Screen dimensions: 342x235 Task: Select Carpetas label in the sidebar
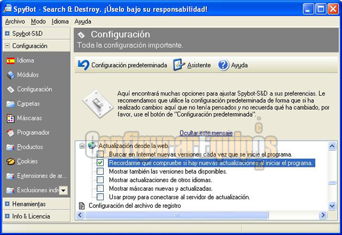[x=28, y=104]
